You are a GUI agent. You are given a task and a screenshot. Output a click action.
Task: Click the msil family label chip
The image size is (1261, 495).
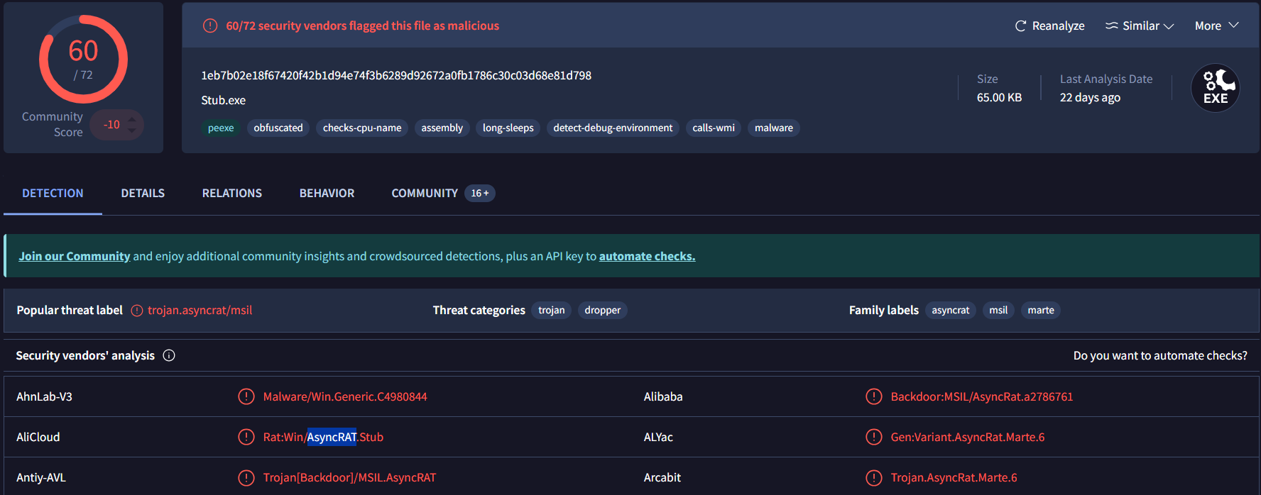click(998, 310)
